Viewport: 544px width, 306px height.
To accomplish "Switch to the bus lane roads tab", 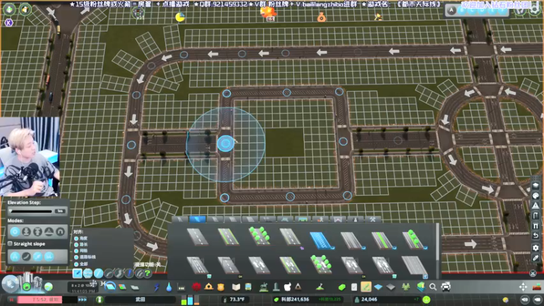I will click(303, 219).
